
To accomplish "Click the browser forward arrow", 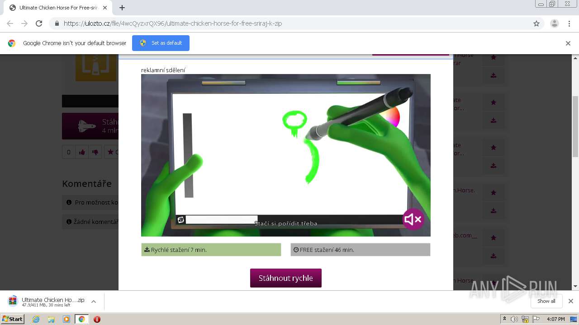I will pyautogui.click(x=24, y=23).
